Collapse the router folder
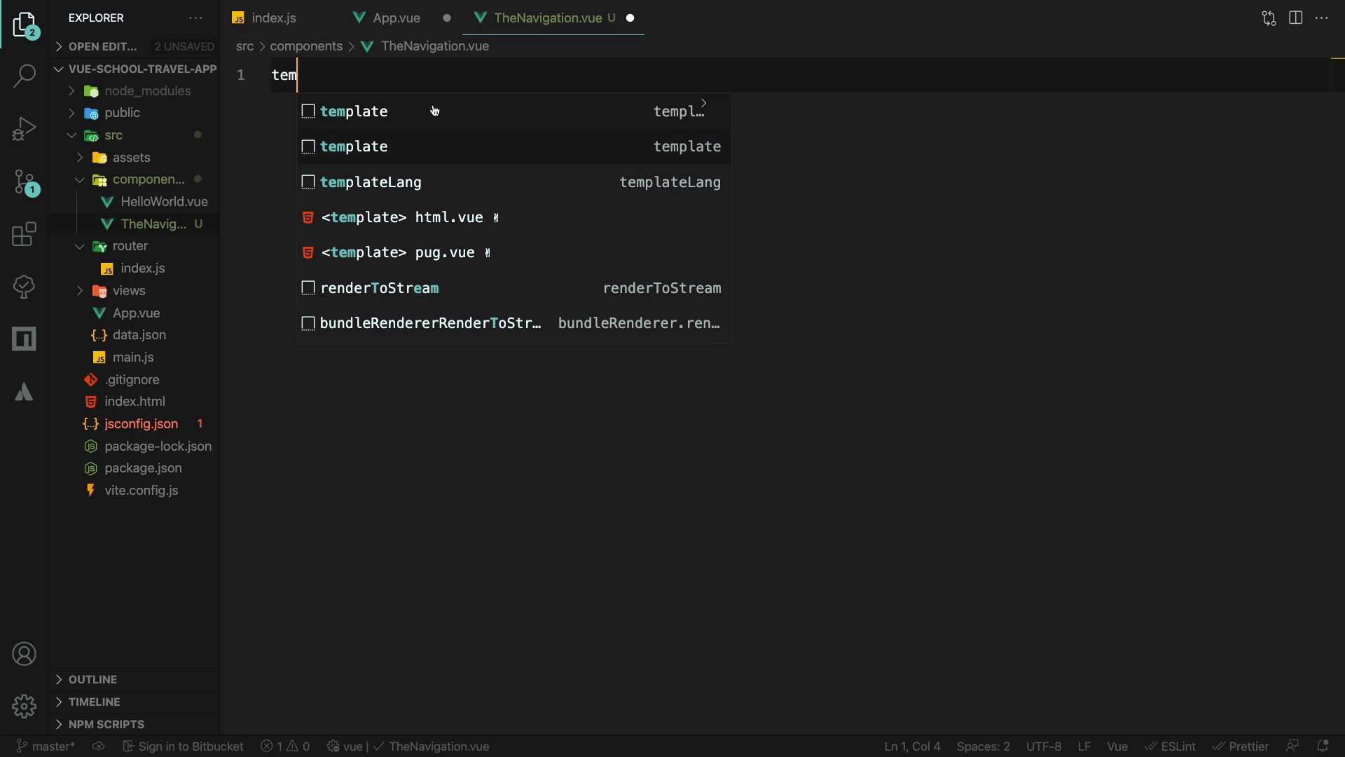 (130, 246)
